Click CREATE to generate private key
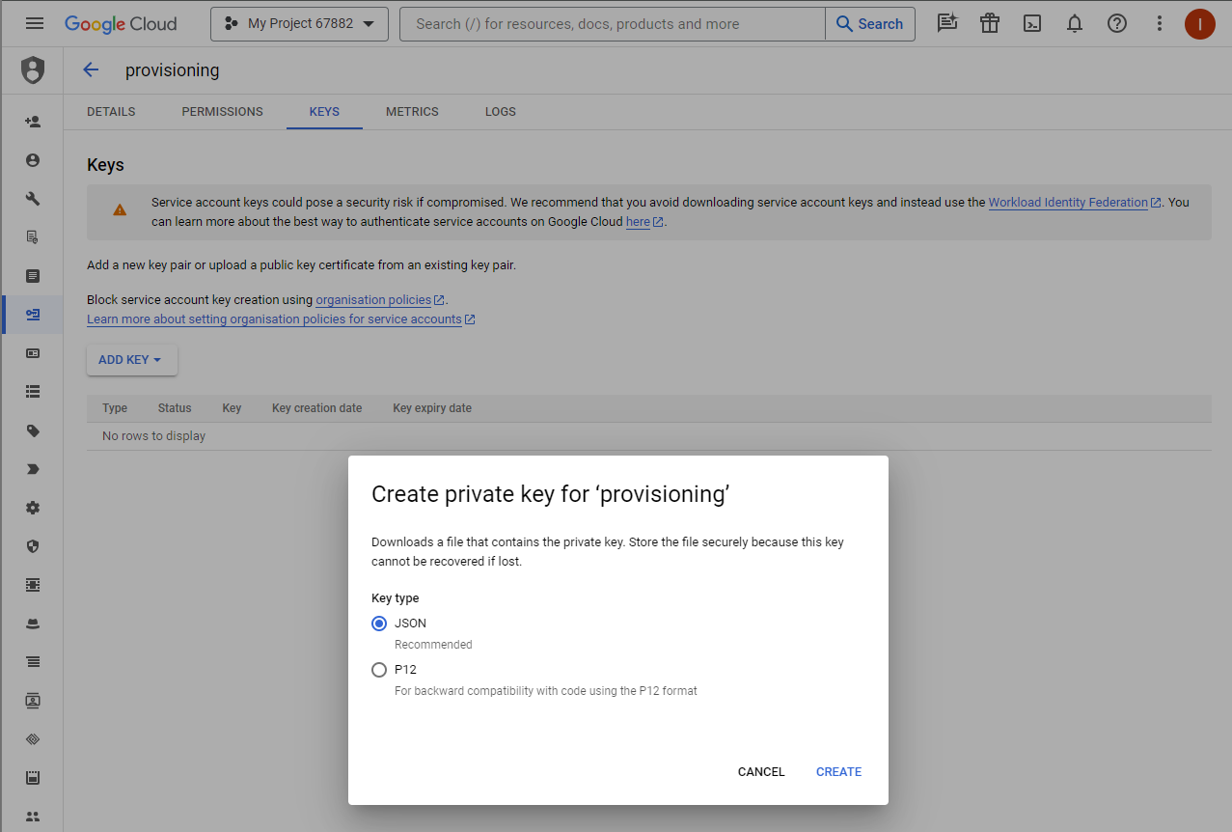Viewport: 1232px width, 832px height. [838, 772]
